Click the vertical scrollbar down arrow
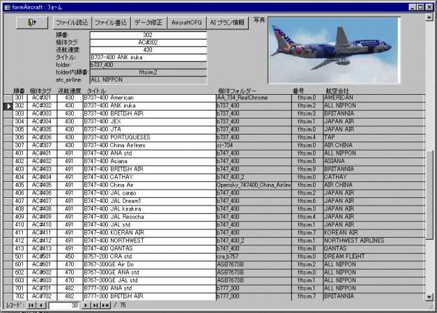This screenshot has height=313, width=437. pos(429,296)
